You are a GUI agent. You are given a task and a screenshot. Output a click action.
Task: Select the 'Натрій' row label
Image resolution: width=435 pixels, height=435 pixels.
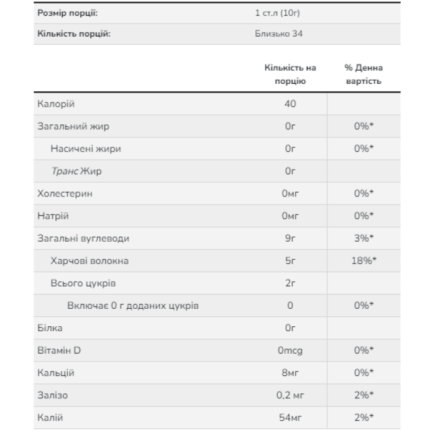tap(53, 216)
